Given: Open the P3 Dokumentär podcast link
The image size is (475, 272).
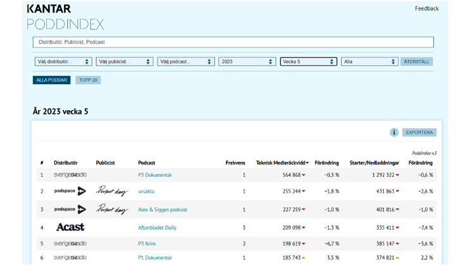Looking at the screenshot, I should tap(155, 175).
